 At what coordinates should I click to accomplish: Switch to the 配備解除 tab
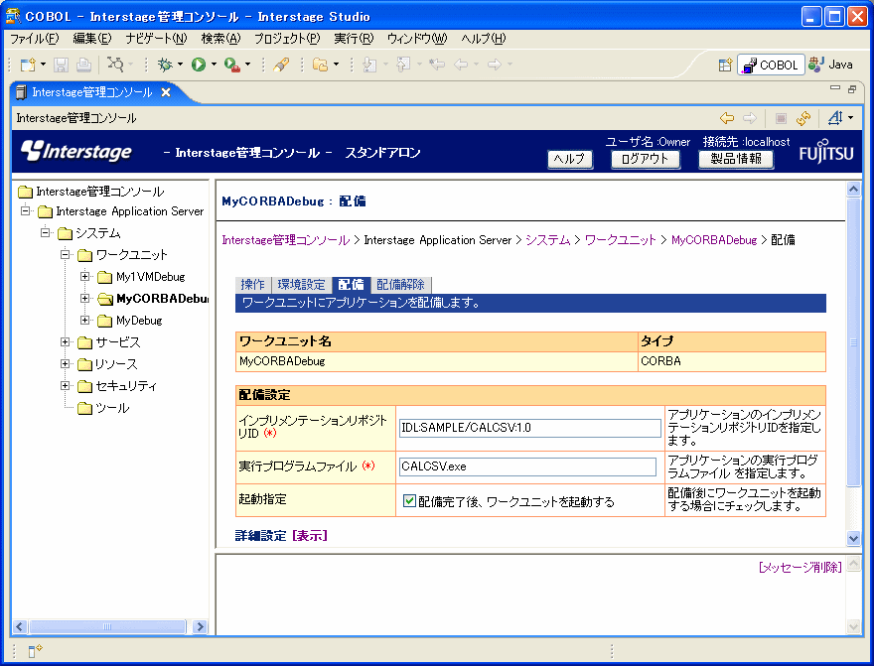pyautogui.click(x=400, y=285)
